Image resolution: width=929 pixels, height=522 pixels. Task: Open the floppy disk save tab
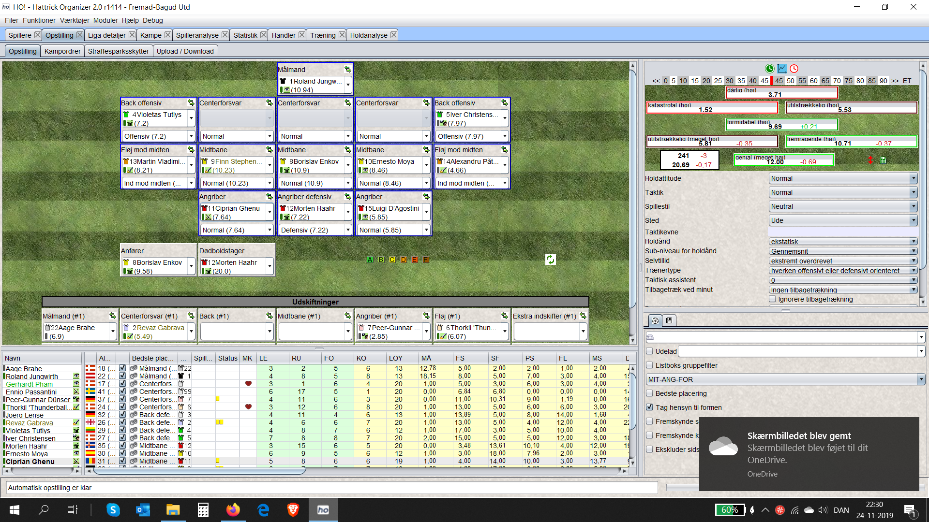coord(669,320)
